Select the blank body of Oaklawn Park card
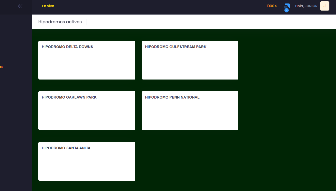Image resolution: width=336 pixels, height=191 pixels. click(x=86, y=115)
